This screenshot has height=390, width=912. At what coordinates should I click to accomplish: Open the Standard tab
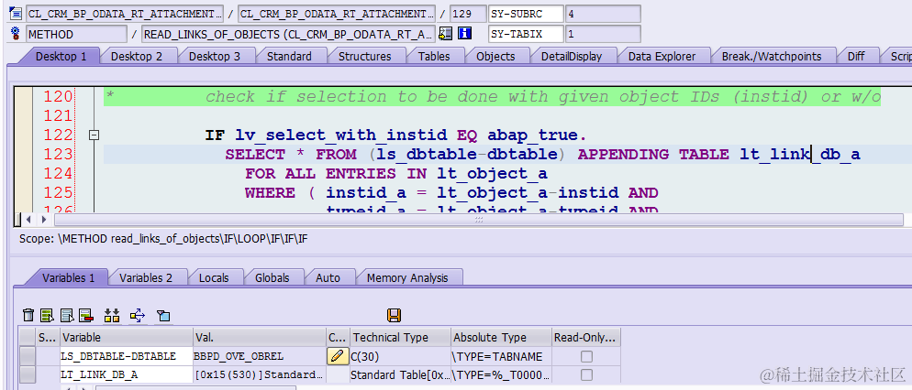[289, 56]
